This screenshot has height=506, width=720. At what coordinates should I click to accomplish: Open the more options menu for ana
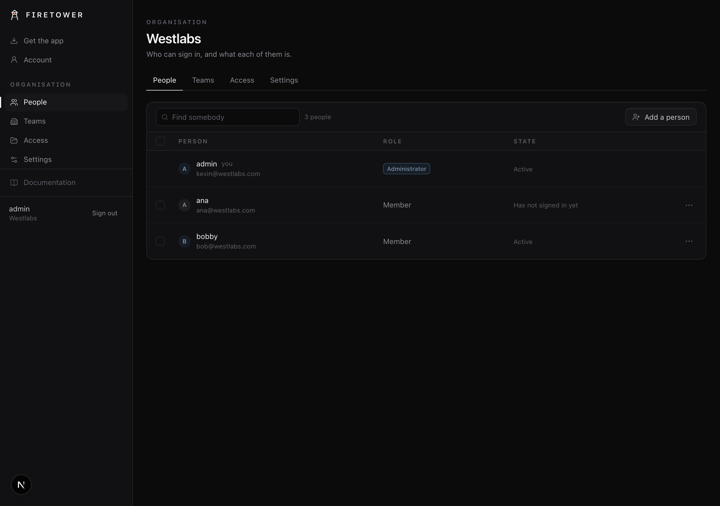coord(689,205)
